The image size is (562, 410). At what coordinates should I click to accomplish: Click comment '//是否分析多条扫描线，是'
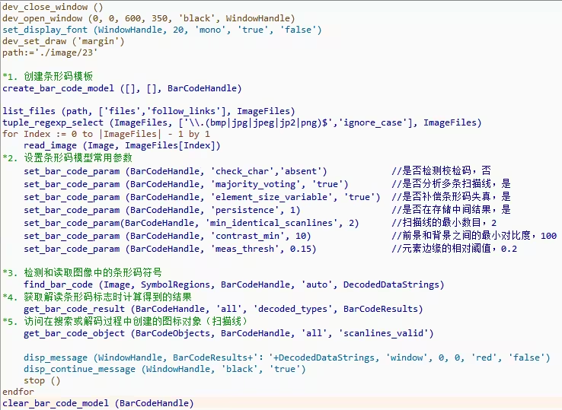coord(451,183)
